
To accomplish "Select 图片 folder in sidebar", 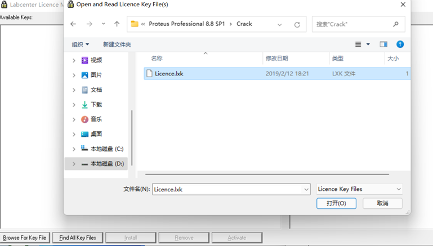I will tap(96, 75).
